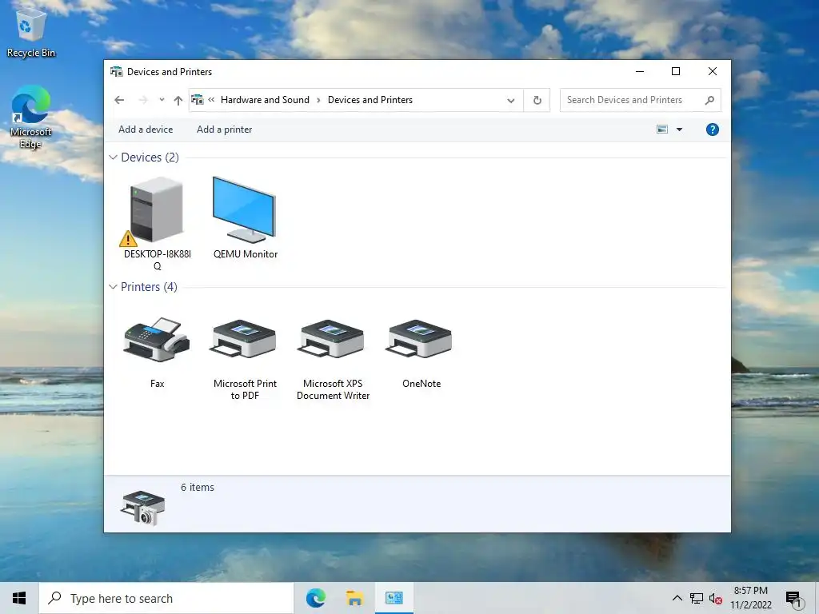Maximize the Devices and Printers window

pos(675,71)
